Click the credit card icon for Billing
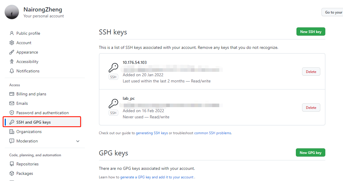The width and height of the screenshot is (343, 181). (12, 94)
